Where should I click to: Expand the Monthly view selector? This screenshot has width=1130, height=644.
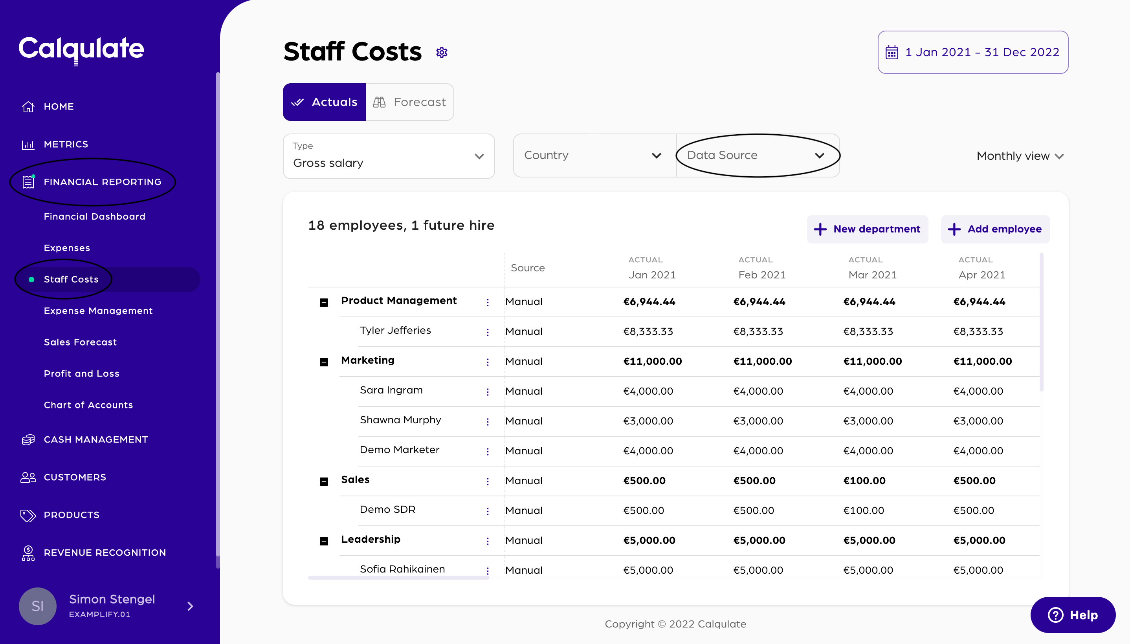[x=1019, y=156]
